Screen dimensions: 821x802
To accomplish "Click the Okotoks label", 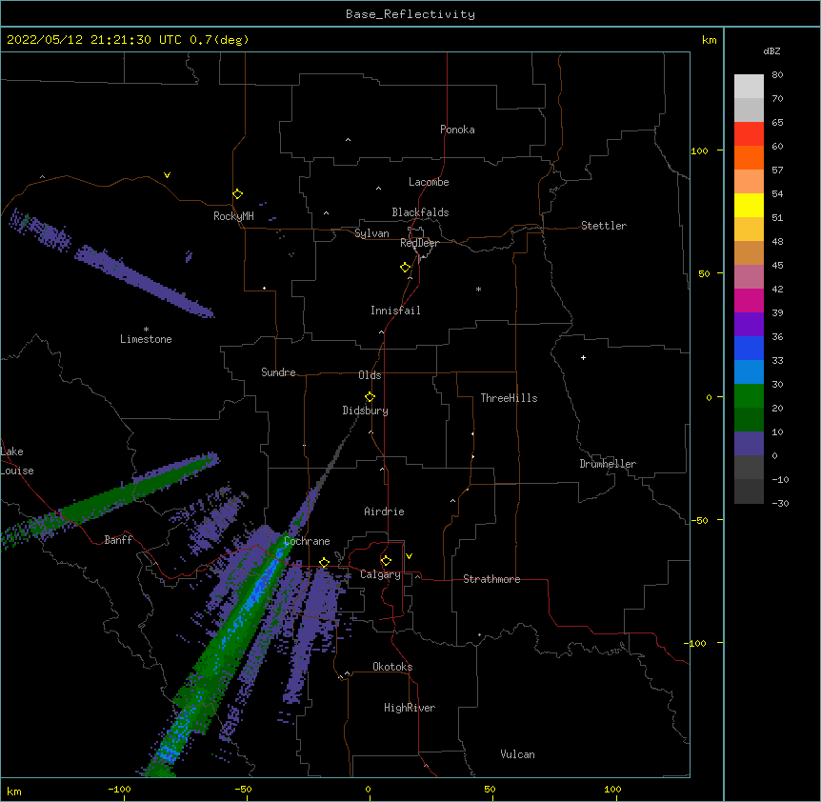I will (392, 667).
